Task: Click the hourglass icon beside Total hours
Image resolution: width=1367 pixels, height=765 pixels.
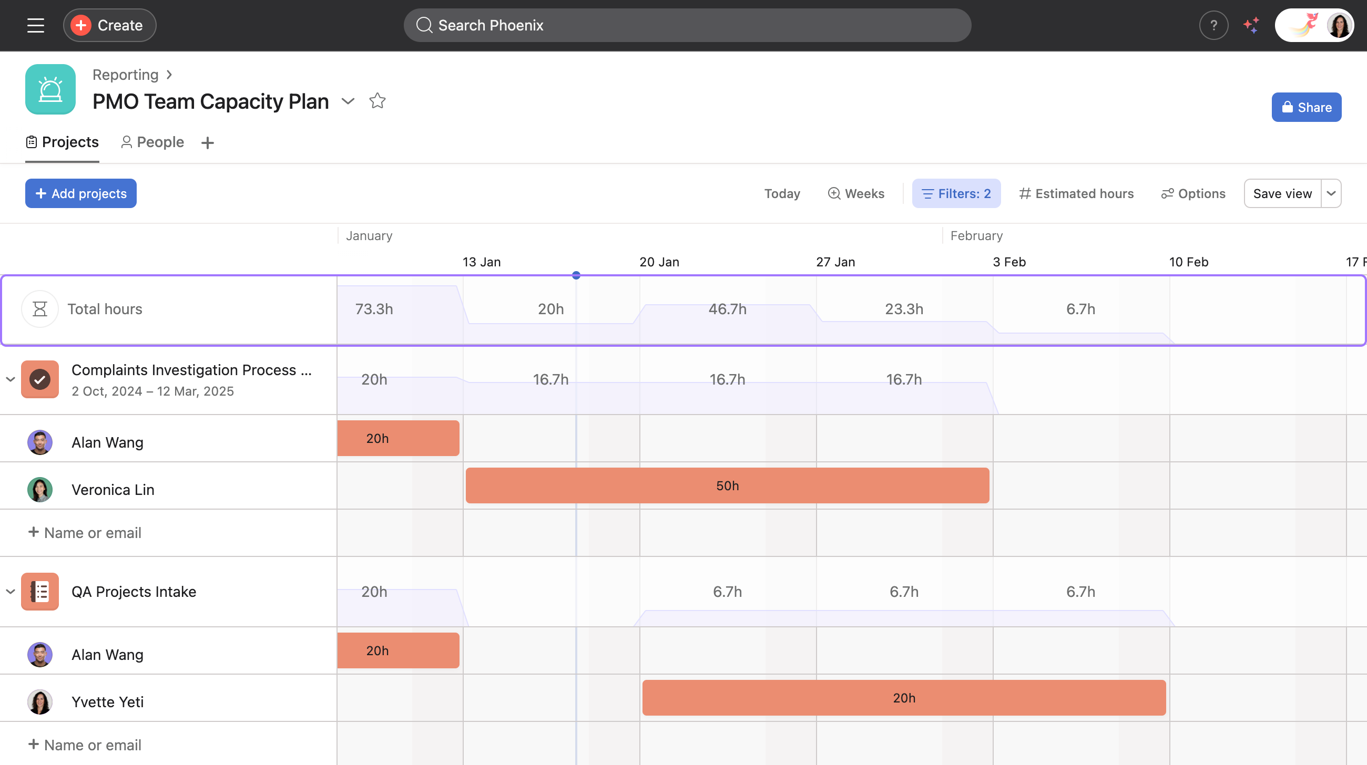Action: tap(40, 308)
